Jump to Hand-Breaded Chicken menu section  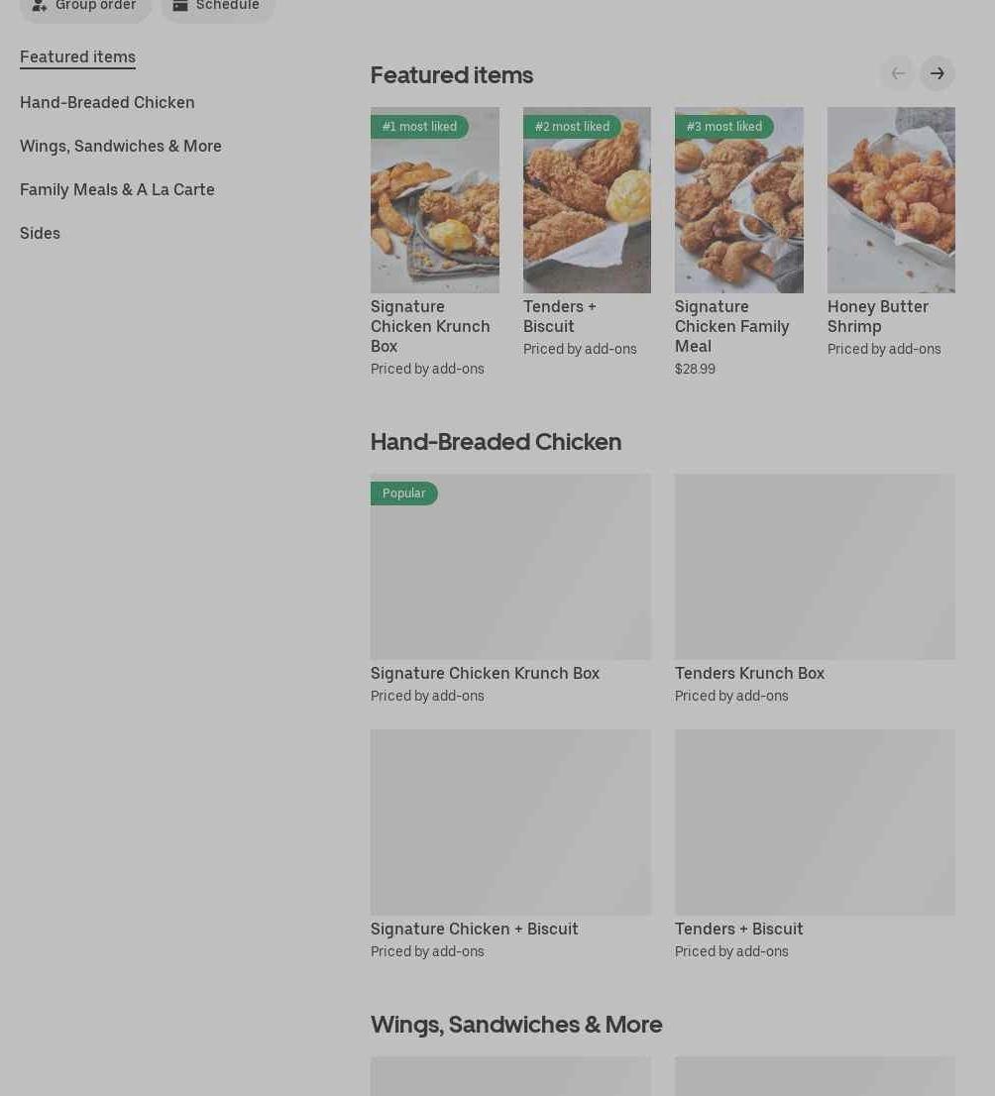(107, 103)
